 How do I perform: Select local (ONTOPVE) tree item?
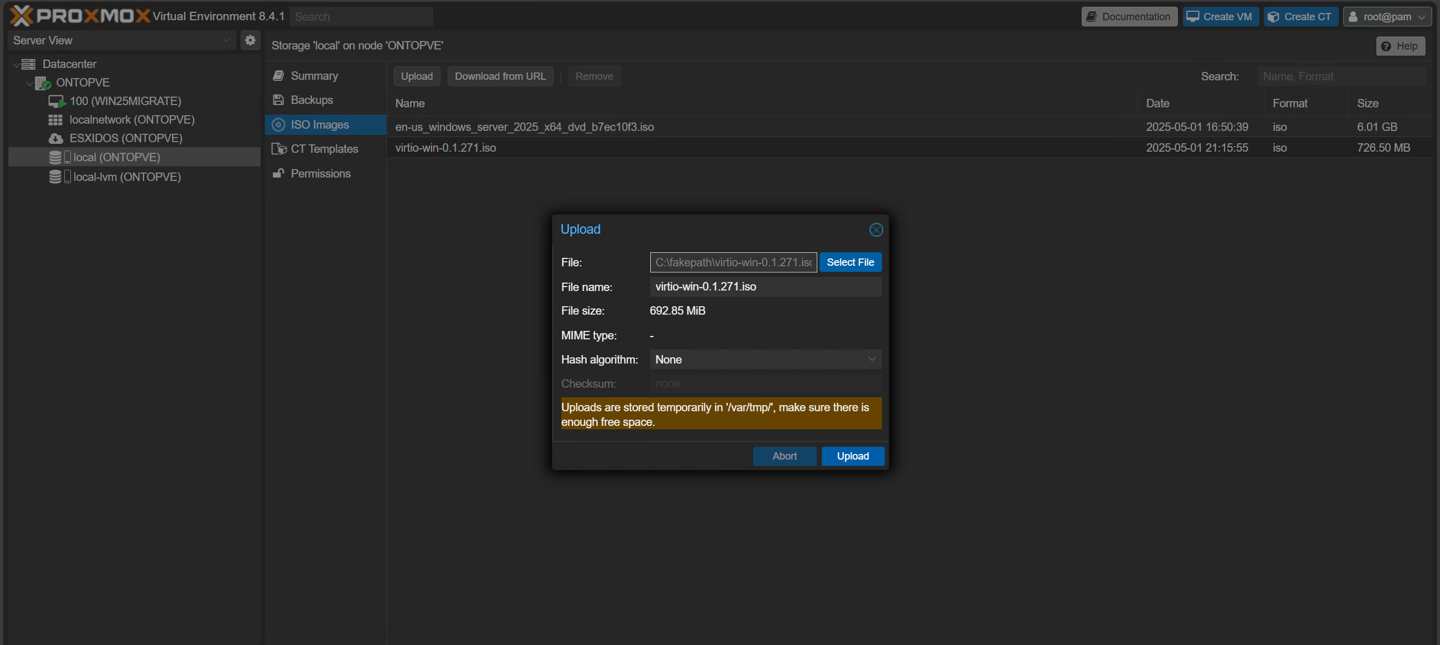pos(117,157)
